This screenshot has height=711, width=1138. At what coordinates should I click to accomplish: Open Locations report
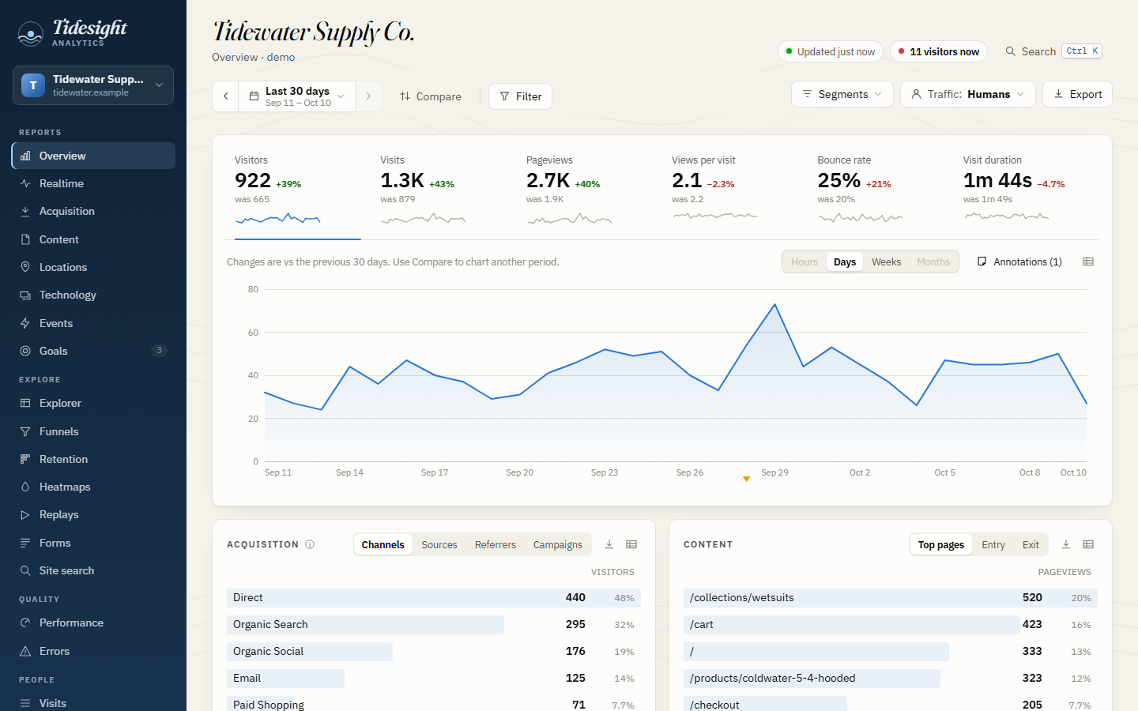(93, 267)
